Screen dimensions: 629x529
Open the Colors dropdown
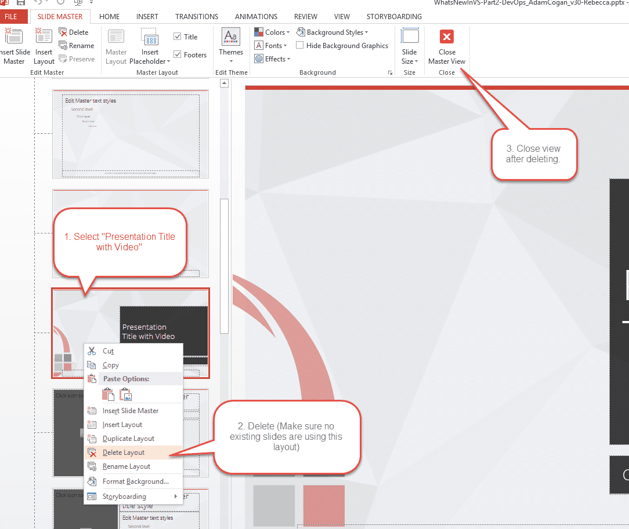point(272,32)
